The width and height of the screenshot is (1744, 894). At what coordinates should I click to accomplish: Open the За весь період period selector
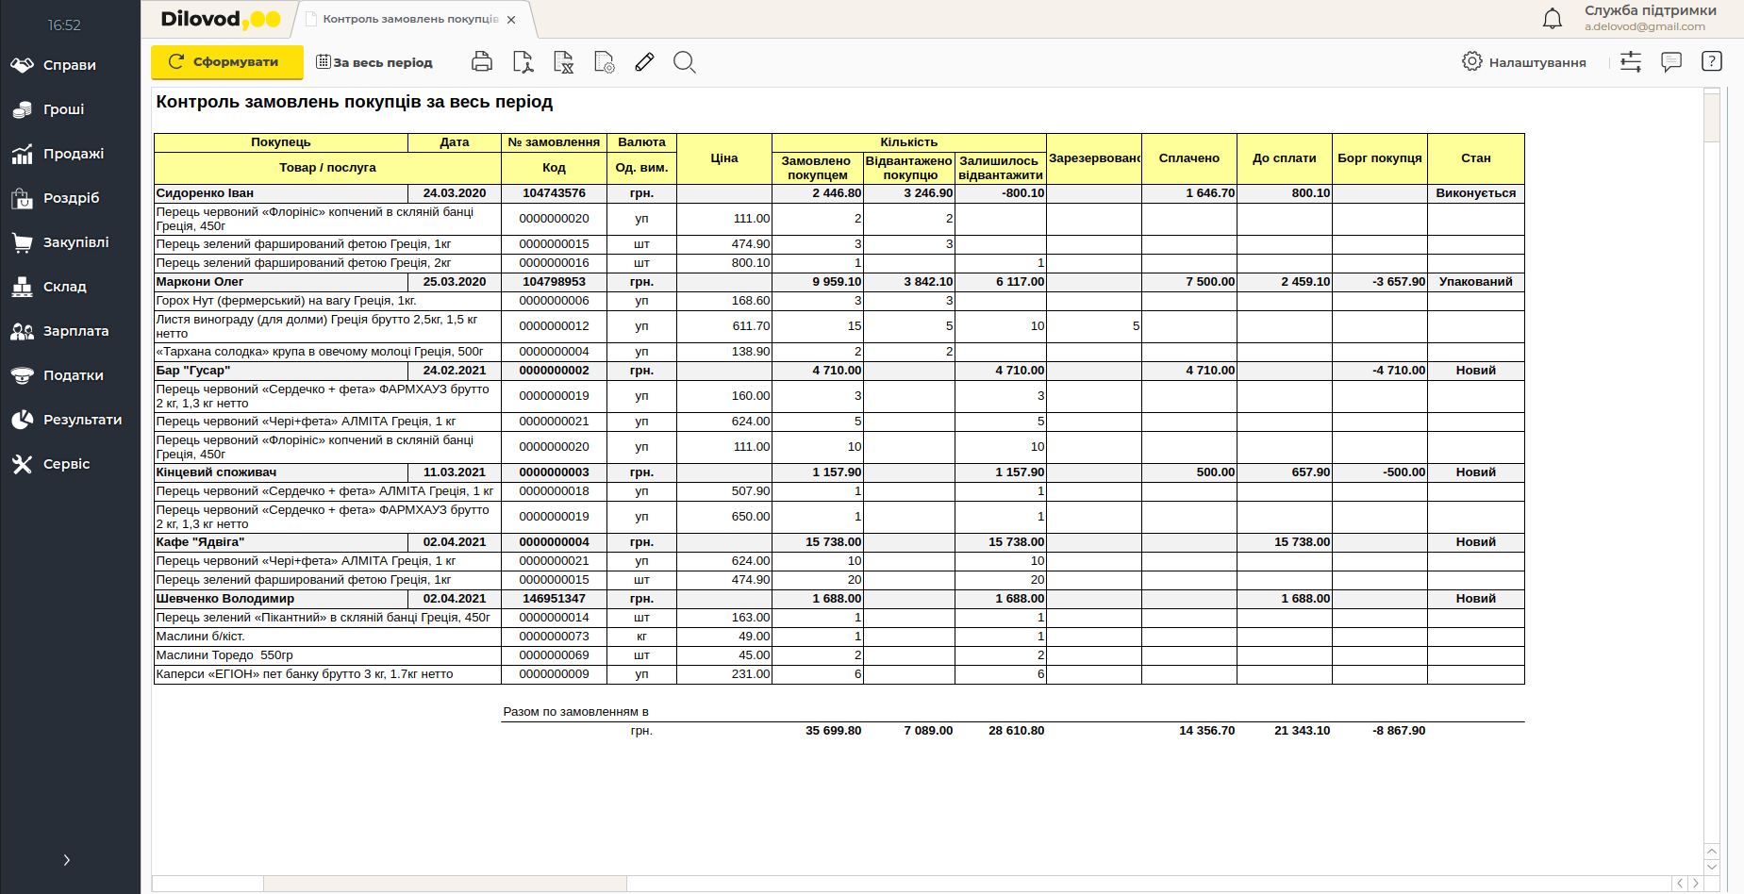(374, 62)
